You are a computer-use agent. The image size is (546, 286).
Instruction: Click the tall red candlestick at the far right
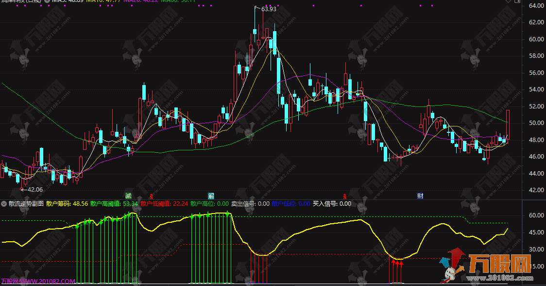tap(508, 125)
